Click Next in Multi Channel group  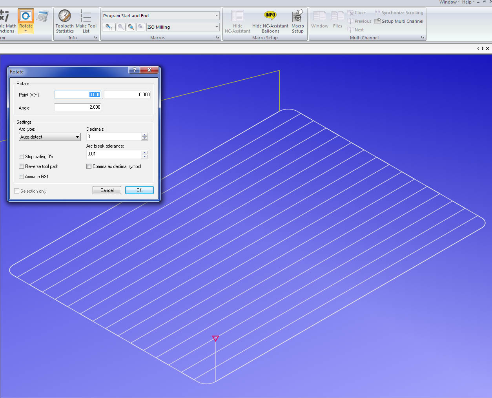[x=355, y=30]
